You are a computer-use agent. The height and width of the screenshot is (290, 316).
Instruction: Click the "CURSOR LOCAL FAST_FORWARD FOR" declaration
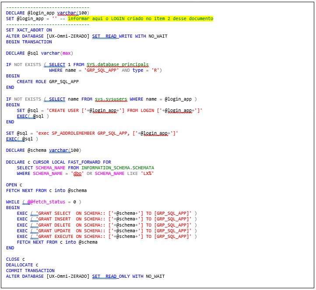coord(72,162)
